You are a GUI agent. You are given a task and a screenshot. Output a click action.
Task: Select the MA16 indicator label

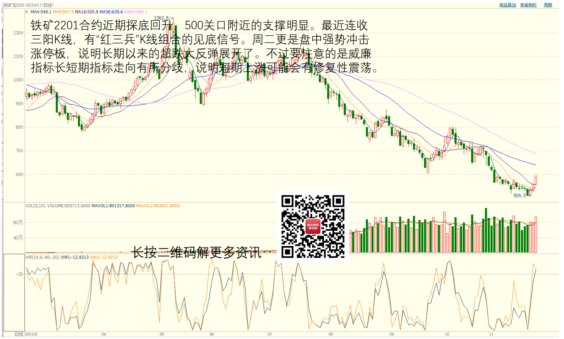(87, 12)
